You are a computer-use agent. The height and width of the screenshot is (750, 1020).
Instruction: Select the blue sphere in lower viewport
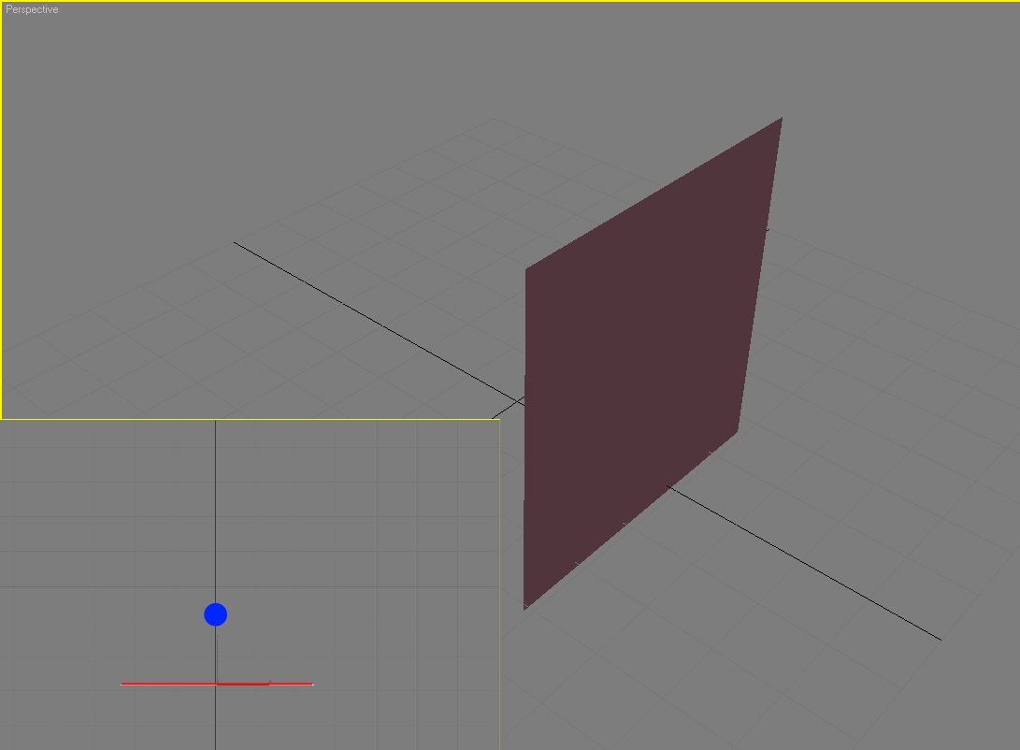(215, 614)
